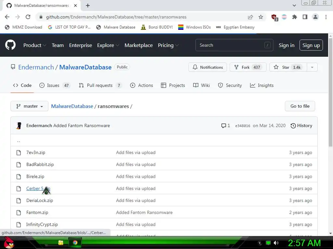Switch to the Projects tab
Image resolution: width=333 pixels, height=249 pixels.
tap(173, 85)
